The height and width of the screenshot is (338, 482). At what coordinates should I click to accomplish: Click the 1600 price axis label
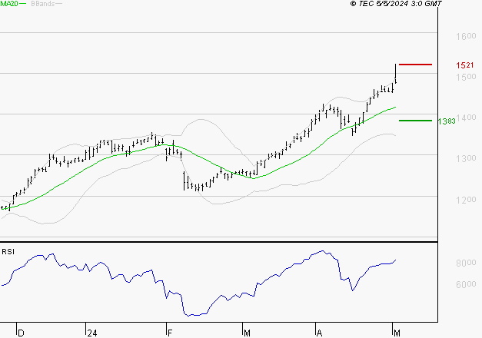click(x=466, y=36)
